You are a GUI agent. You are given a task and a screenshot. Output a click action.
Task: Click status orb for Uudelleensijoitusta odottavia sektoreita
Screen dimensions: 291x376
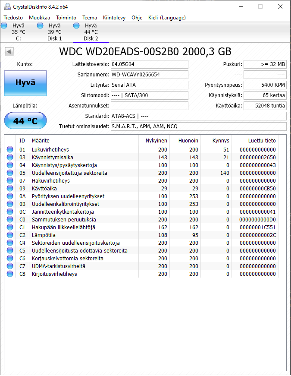10,250
